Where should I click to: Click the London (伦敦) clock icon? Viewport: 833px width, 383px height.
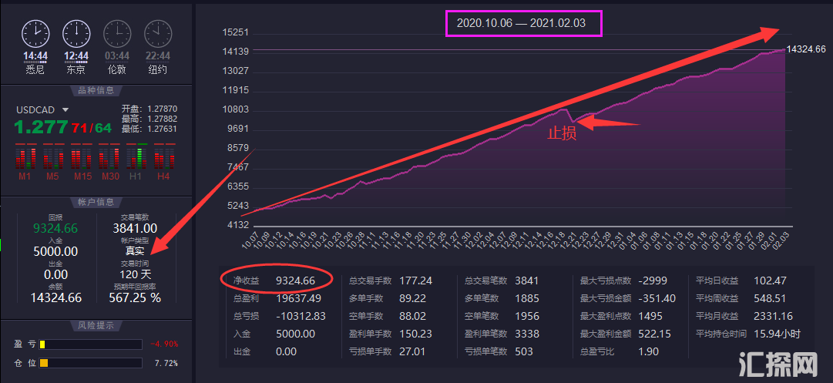(117, 33)
